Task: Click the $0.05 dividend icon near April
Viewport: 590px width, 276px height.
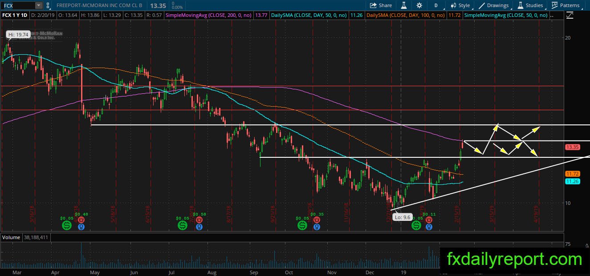Action: (x=67, y=225)
